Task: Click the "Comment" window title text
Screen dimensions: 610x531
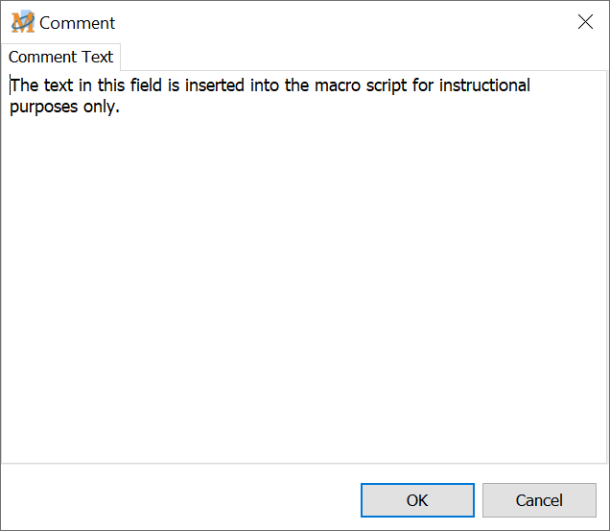Action: tap(77, 22)
